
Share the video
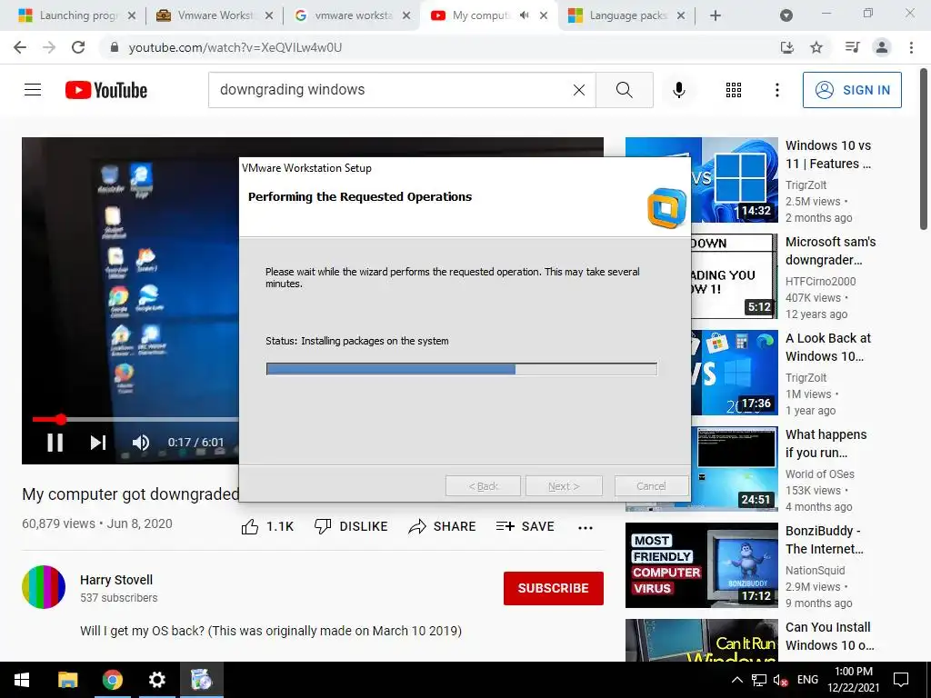pyautogui.click(x=443, y=526)
